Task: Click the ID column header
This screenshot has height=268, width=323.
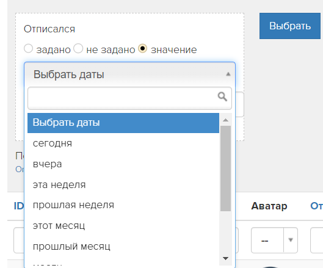Action: [x=19, y=206]
